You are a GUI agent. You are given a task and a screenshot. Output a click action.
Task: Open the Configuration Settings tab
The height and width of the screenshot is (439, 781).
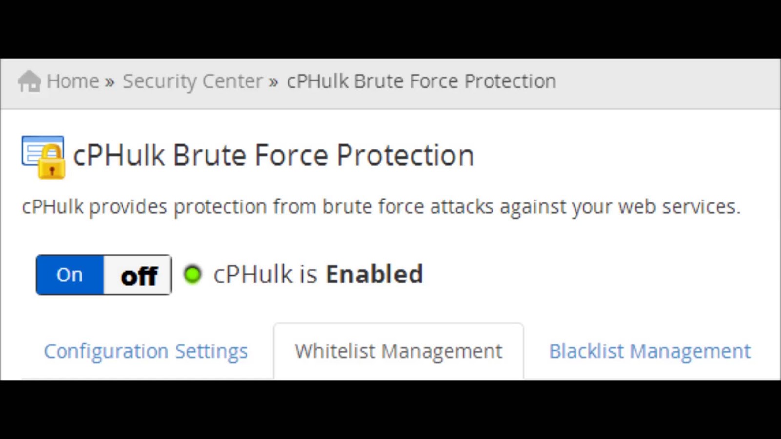pyautogui.click(x=146, y=351)
